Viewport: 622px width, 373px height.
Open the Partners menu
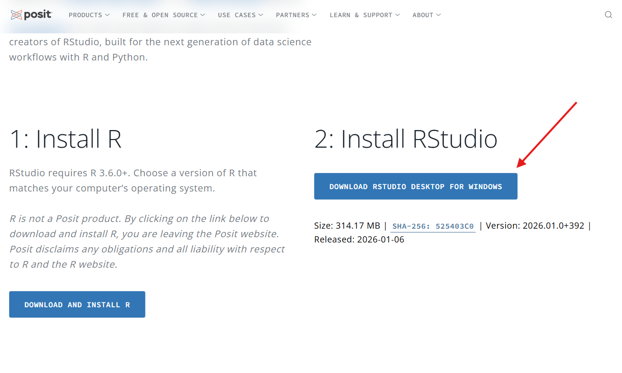tap(296, 15)
